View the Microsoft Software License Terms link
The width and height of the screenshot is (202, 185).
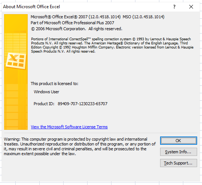pyautogui.click(x=69, y=127)
